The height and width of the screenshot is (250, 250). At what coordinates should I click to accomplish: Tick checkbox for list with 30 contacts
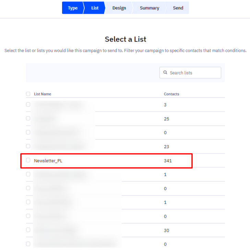28,230
